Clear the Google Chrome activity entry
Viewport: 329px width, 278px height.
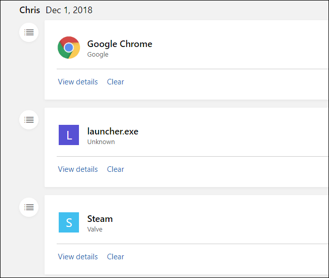point(115,82)
